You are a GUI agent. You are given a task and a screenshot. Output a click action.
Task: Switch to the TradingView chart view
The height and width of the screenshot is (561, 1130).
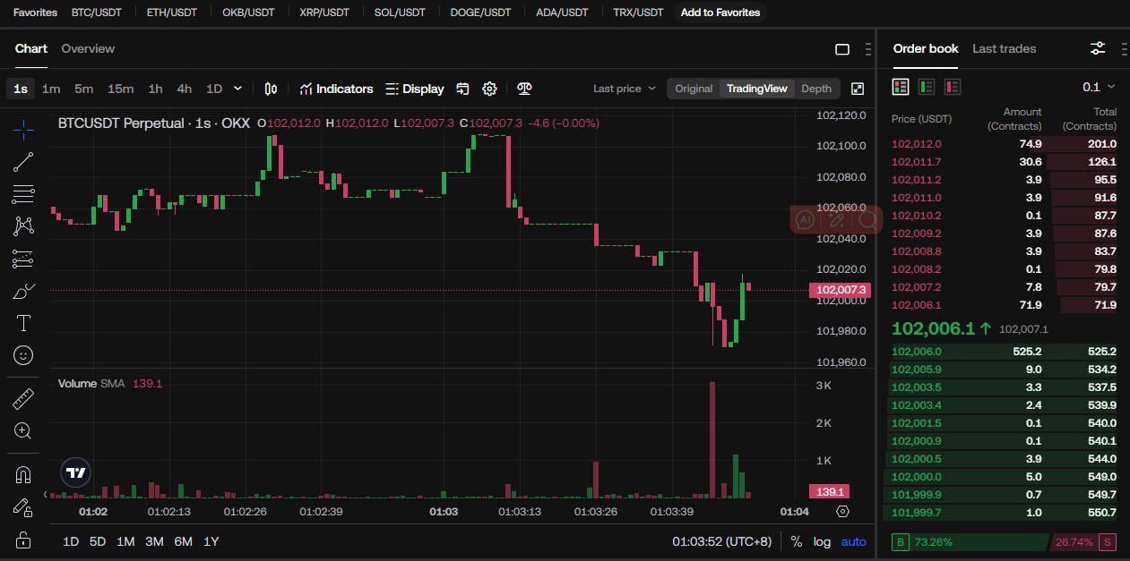[x=757, y=89]
